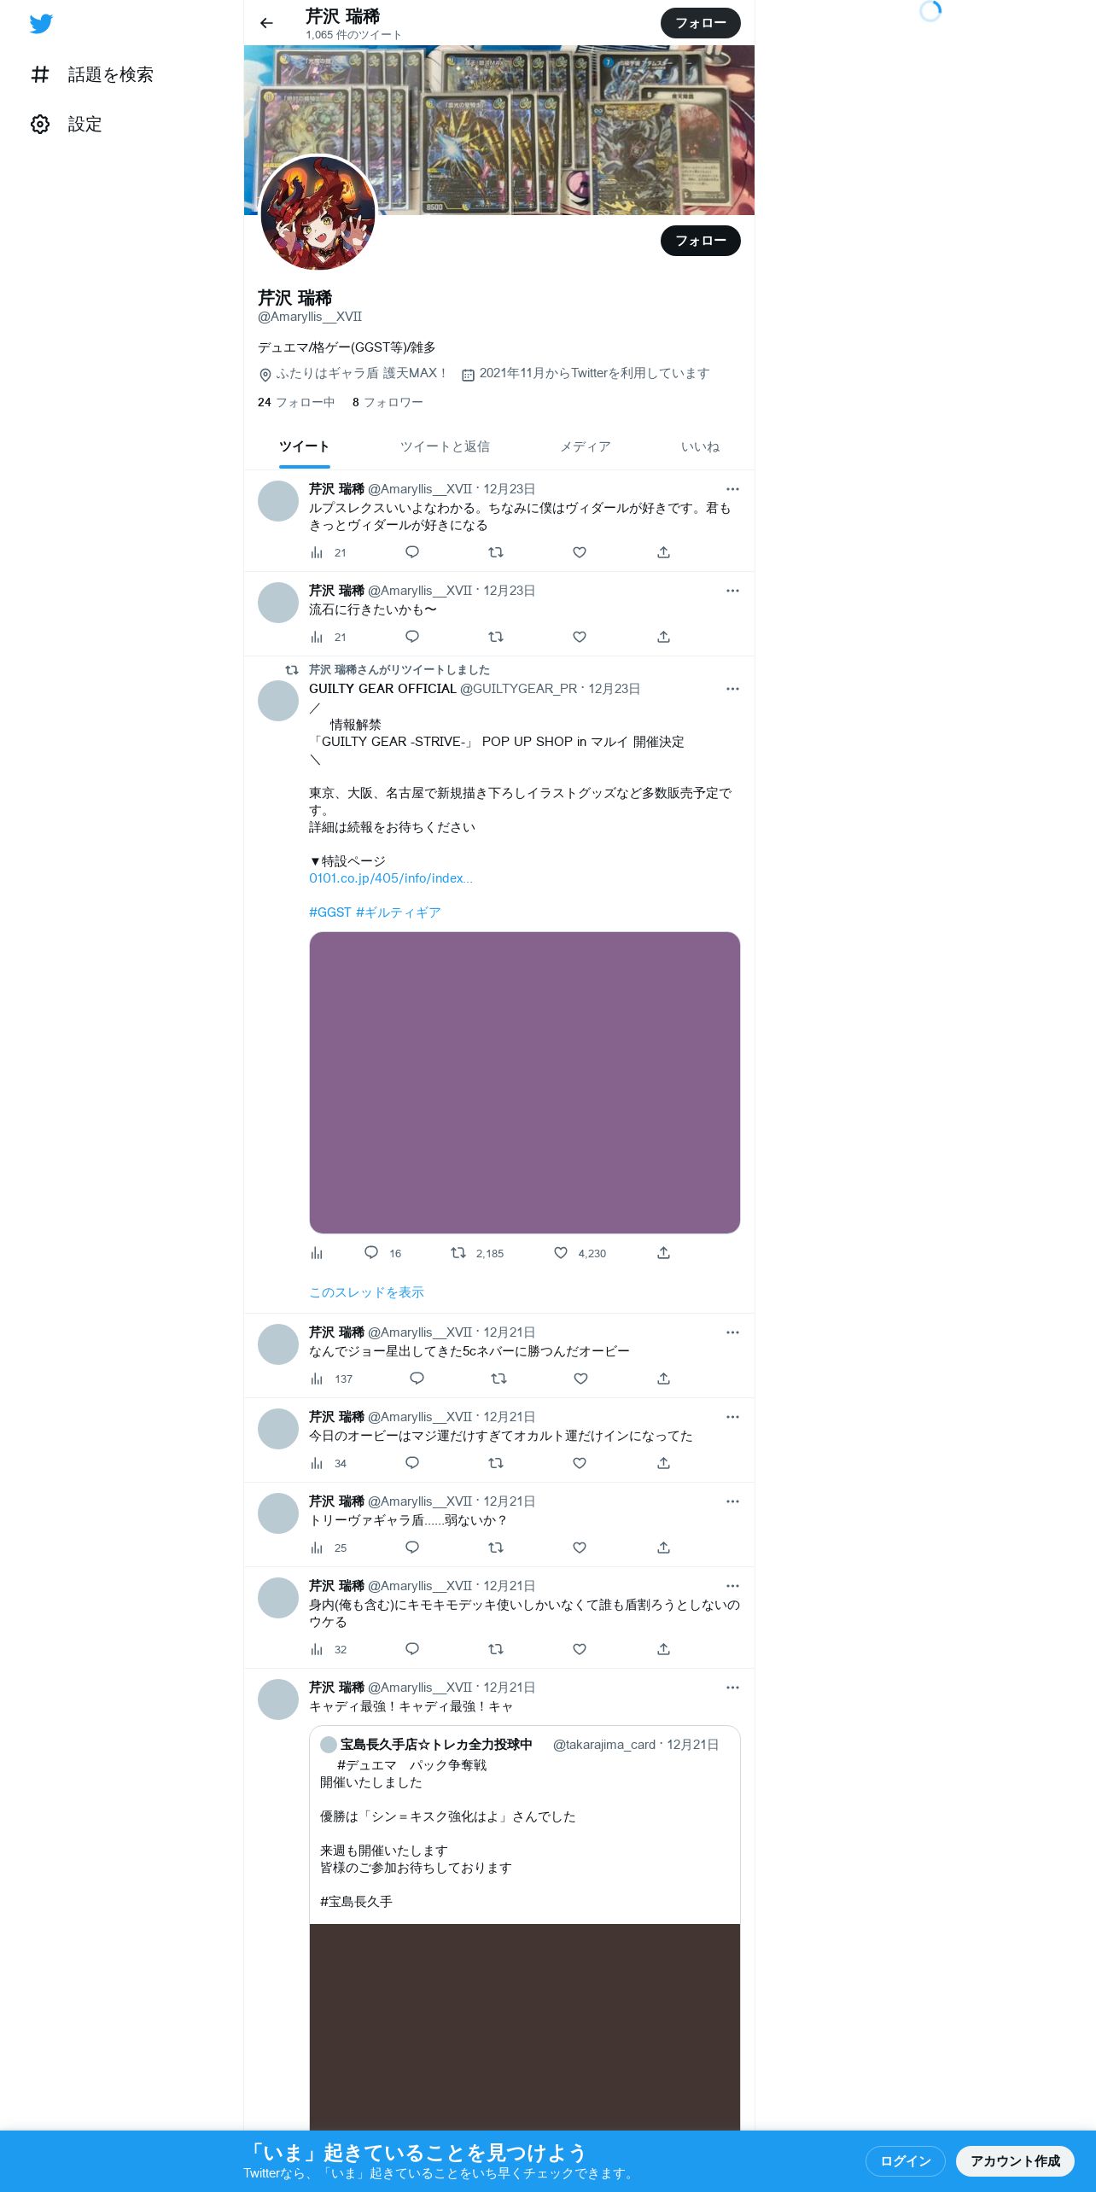Click the Twitter bird logo
The image size is (1096, 2192).
point(41,24)
